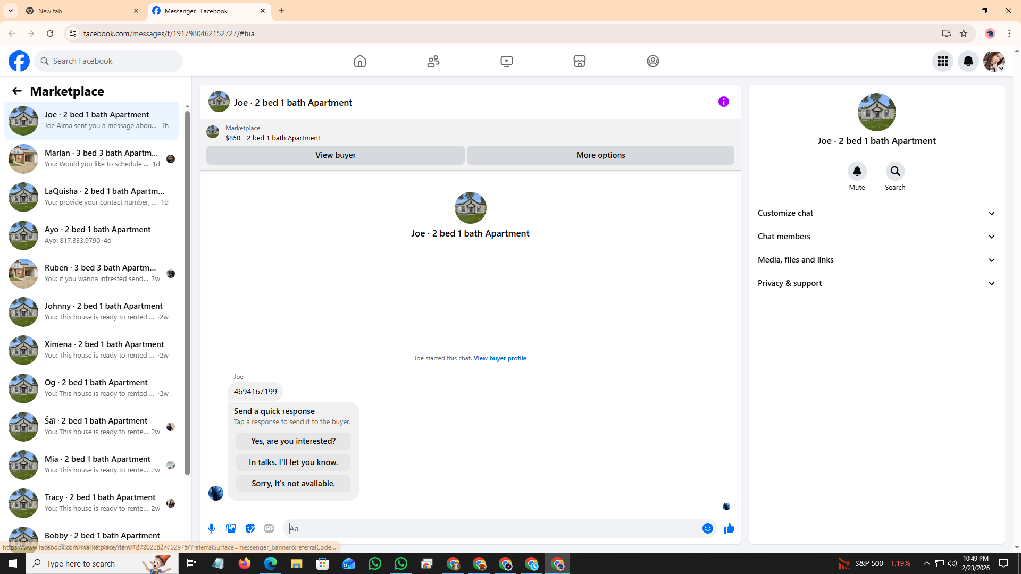Click the voice clip microphone icon
This screenshot has width=1021, height=574.
point(212,528)
